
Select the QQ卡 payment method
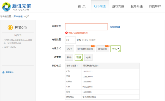[70, 49]
